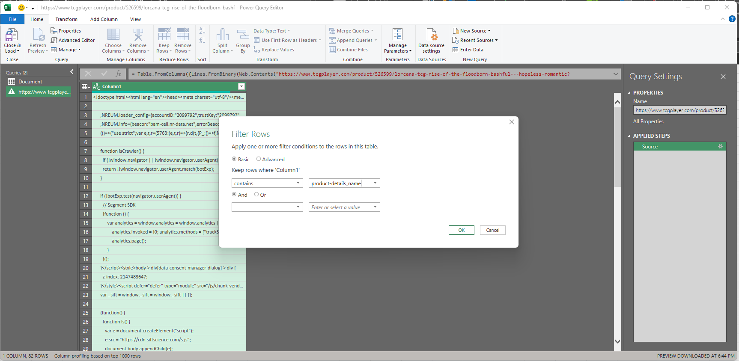Open the Data Type: Text dropdown
Screen dimensions: 739x361
click(272, 31)
